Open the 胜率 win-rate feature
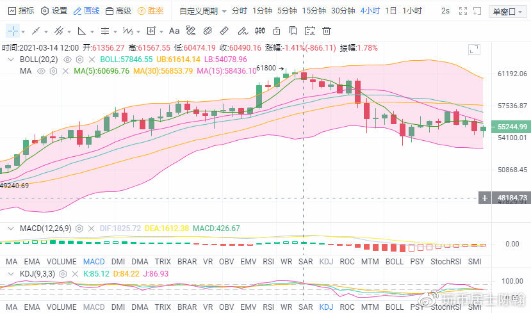531x313 pixels. (x=151, y=11)
